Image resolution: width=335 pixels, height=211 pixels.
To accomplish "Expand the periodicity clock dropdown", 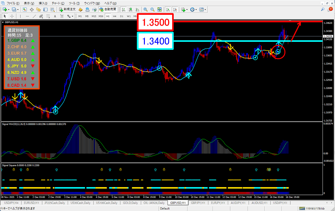I will (x=196, y=10).
